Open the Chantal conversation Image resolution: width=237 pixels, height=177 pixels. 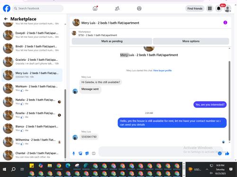[x=32, y=155]
